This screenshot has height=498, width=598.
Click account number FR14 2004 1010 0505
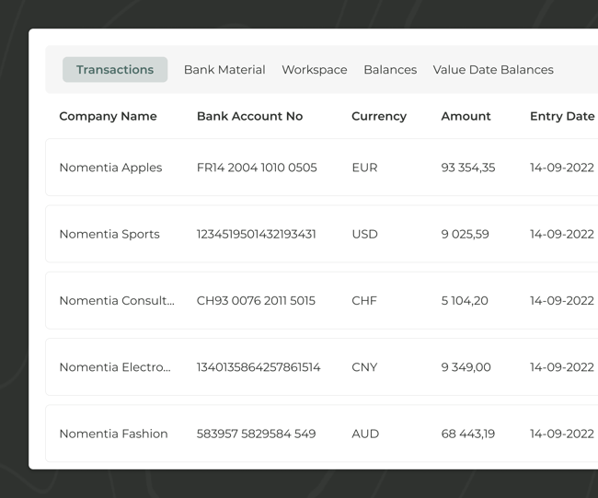coord(257,168)
